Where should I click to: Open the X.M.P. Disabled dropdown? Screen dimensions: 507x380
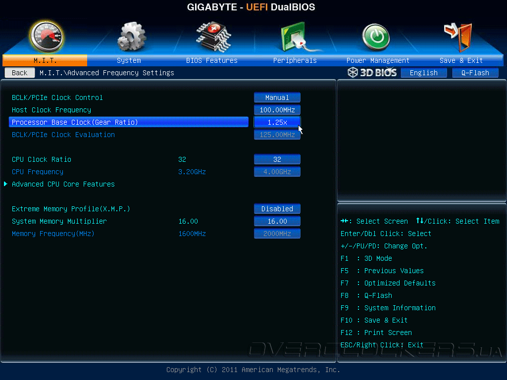(277, 209)
